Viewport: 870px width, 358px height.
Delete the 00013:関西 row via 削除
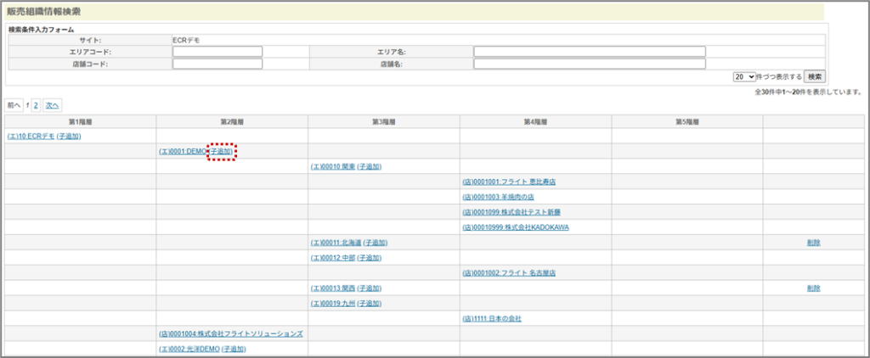814,288
